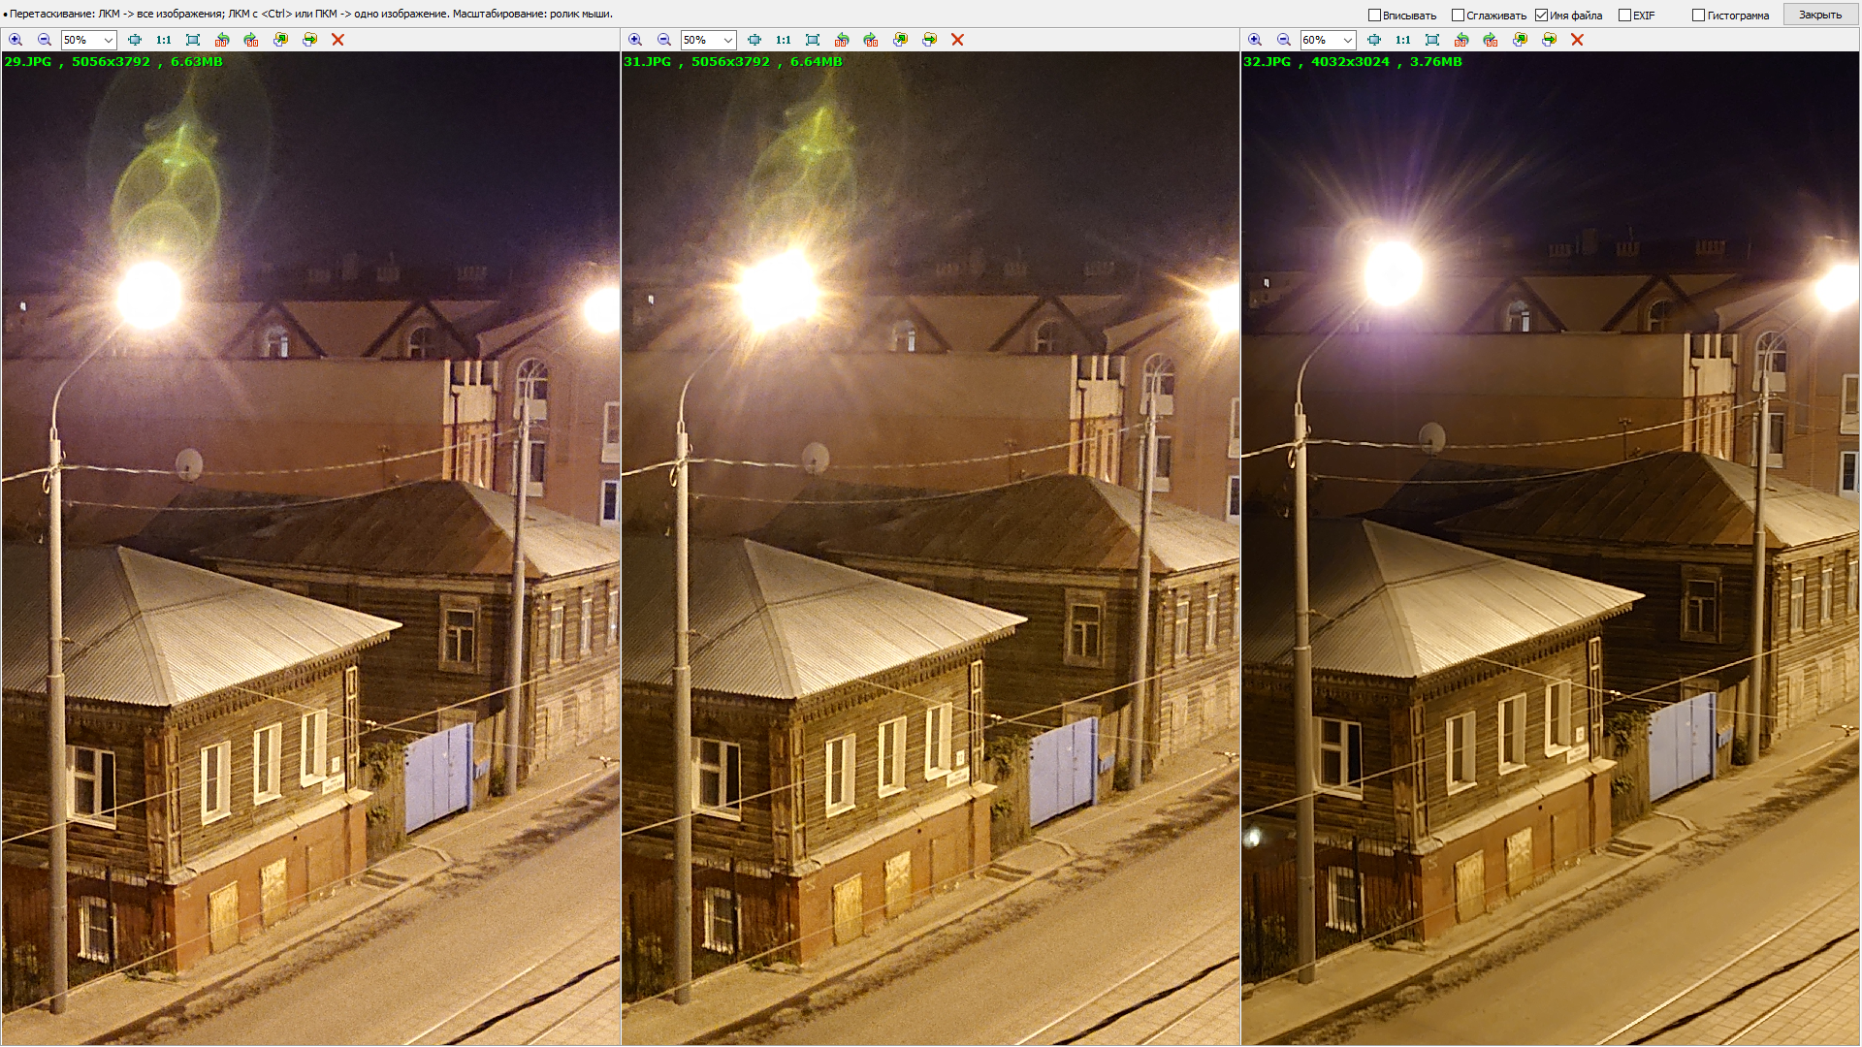Copy 29.JPG to a folder
The height and width of the screenshot is (1047, 1862).
(x=280, y=40)
